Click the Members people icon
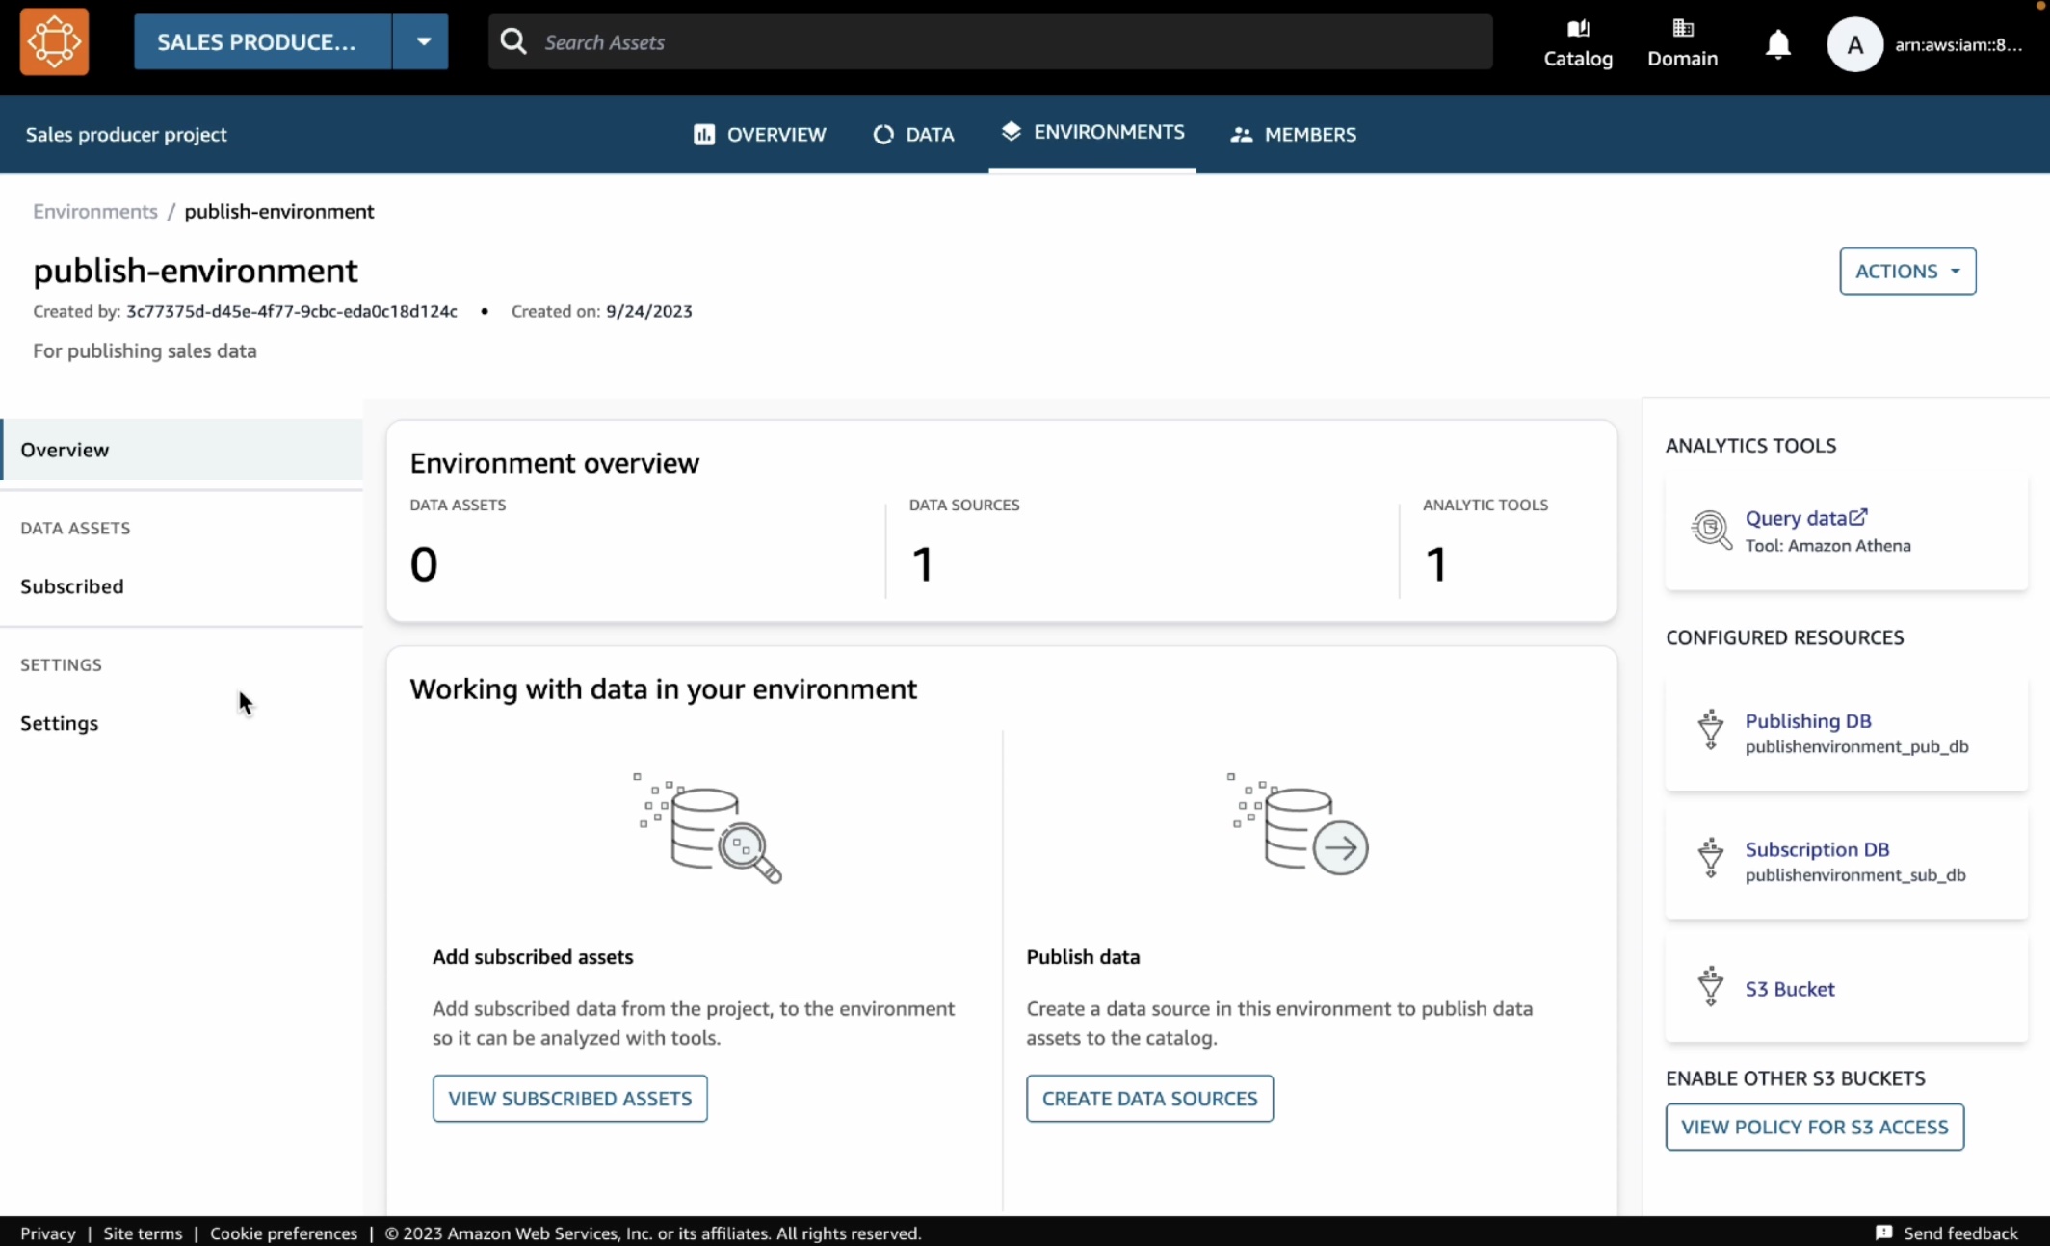Image resolution: width=2050 pixels, height=1246 pixels. point(1241,135)
